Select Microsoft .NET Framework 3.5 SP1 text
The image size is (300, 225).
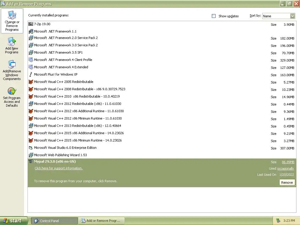(x=58, y=52)
